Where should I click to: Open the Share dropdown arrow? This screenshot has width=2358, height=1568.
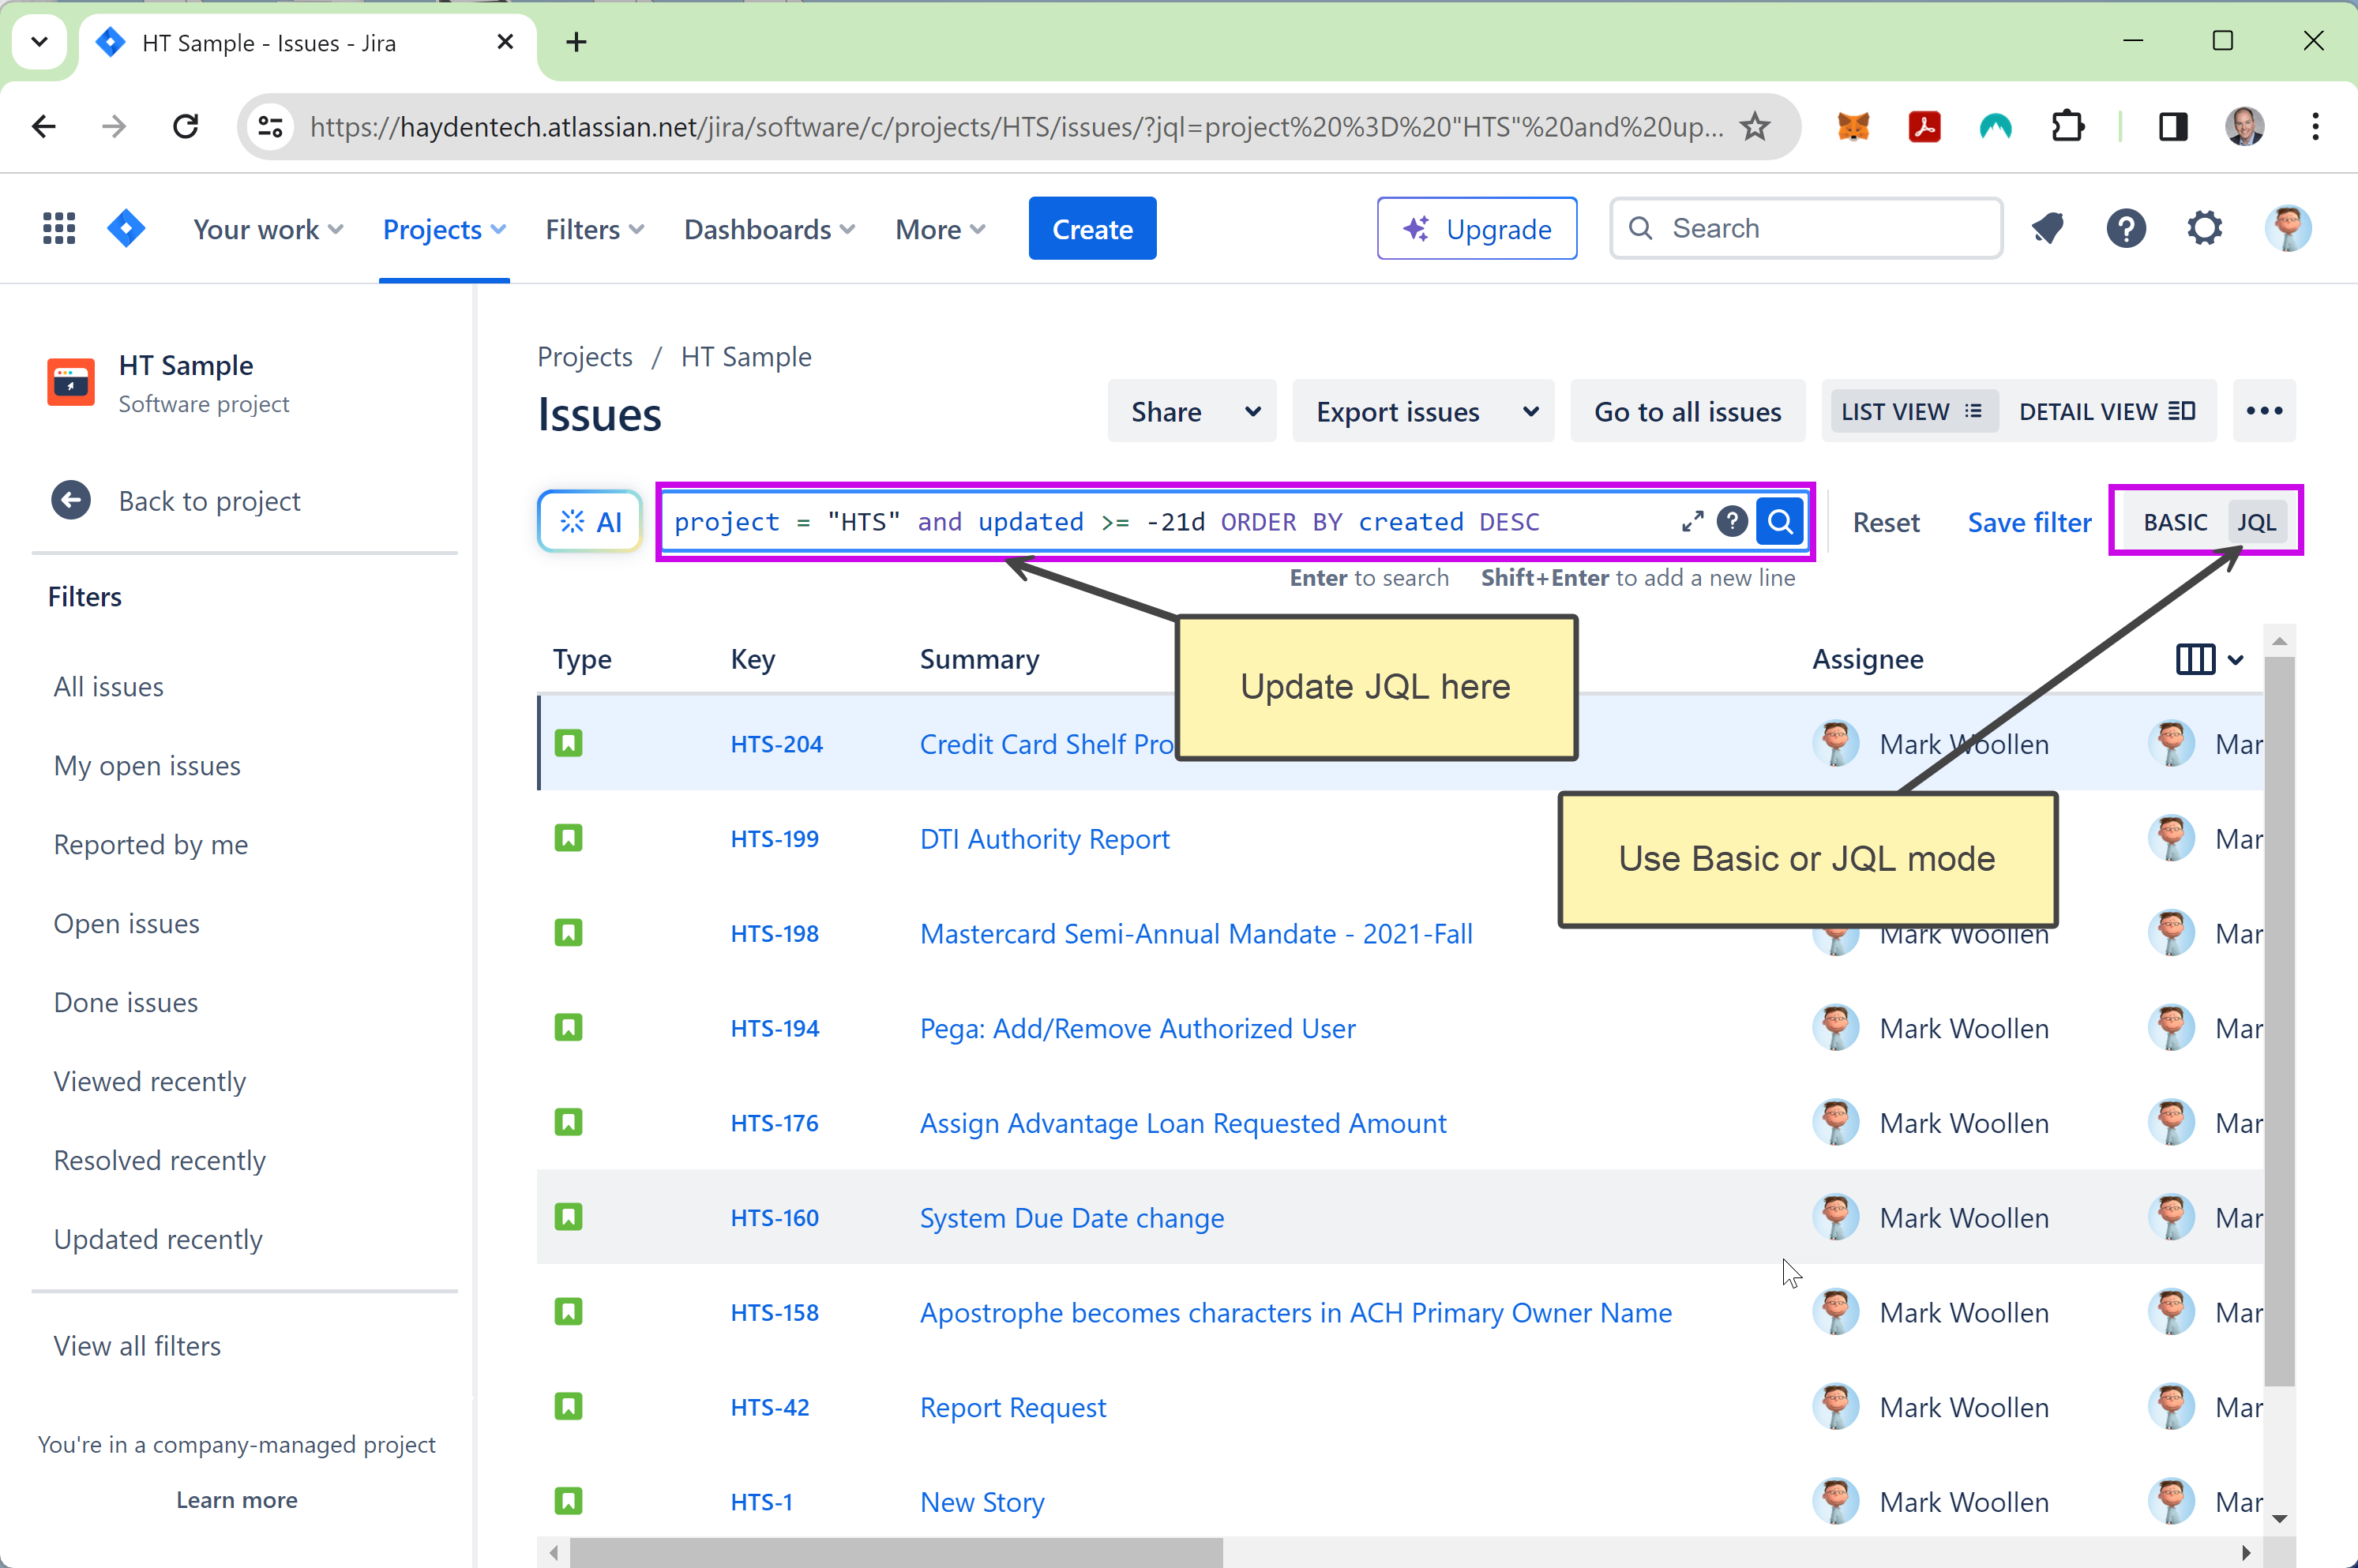click(1252, 412)
